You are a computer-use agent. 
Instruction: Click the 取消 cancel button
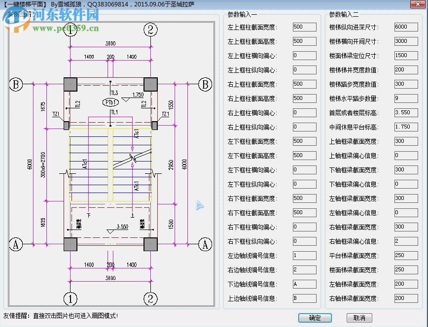[359, 318]
